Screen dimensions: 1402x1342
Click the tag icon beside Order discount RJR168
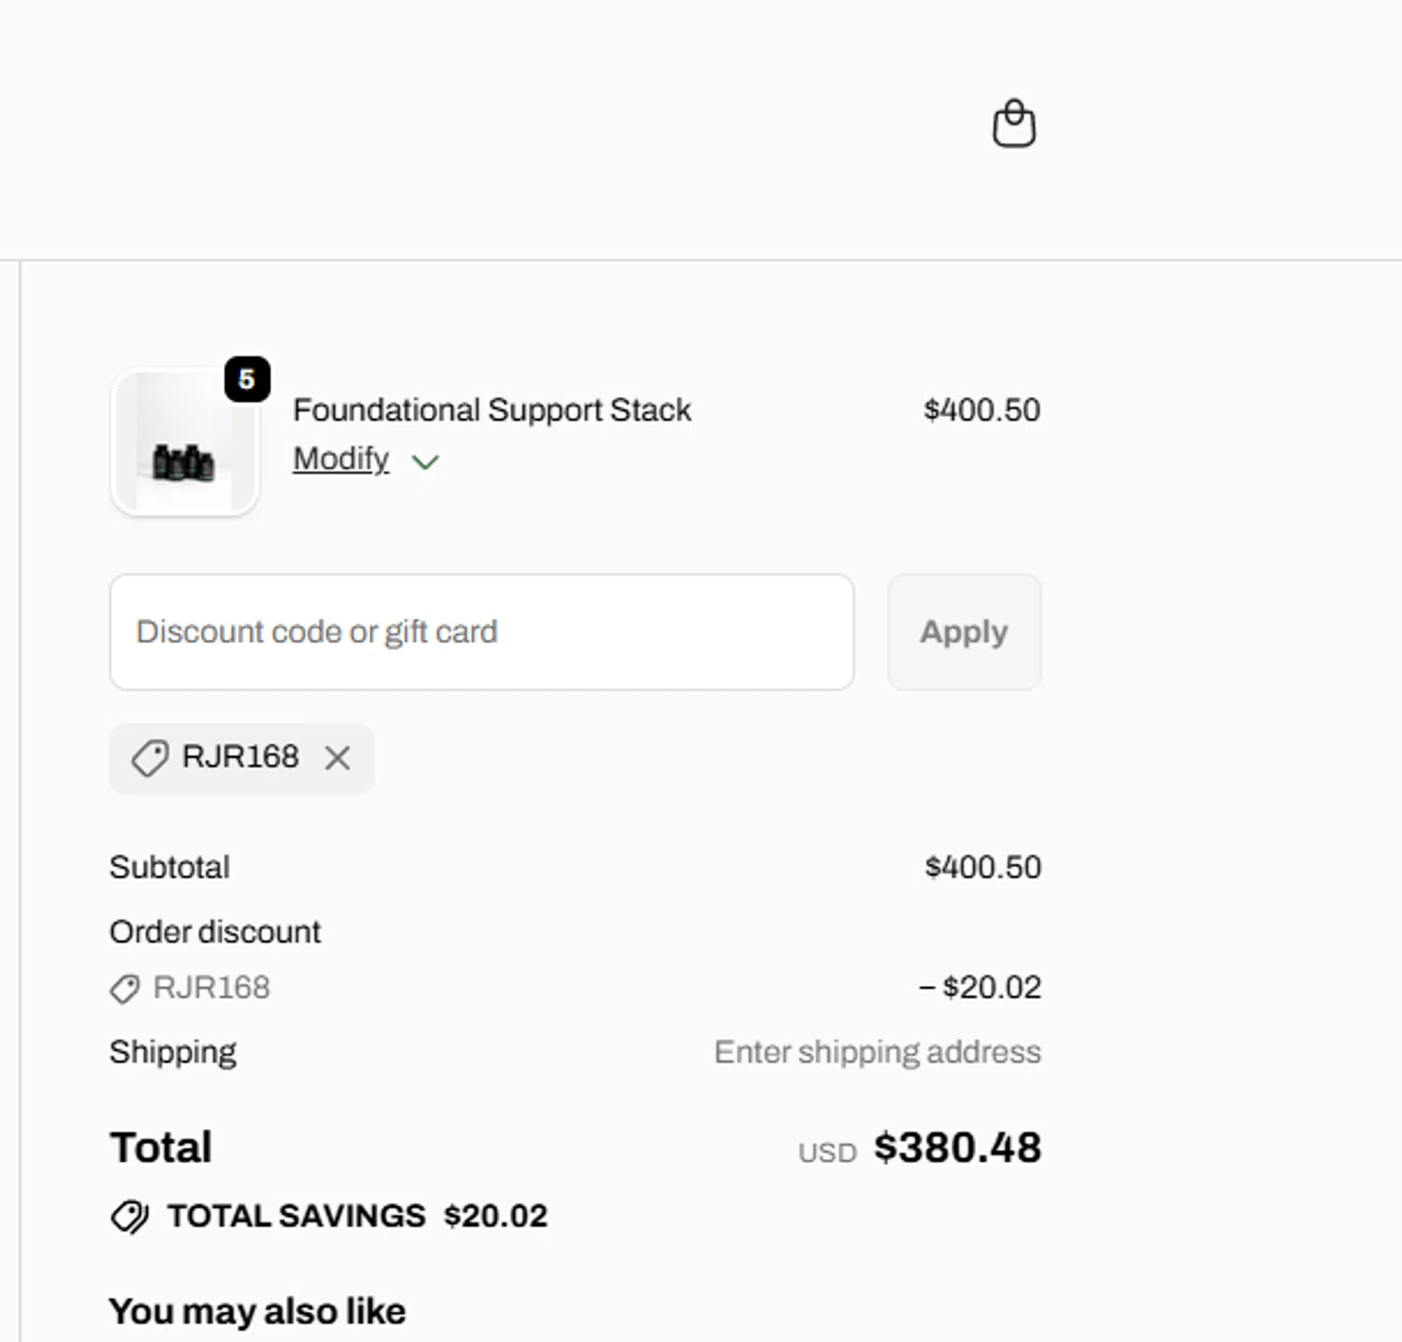coord(124,989)
